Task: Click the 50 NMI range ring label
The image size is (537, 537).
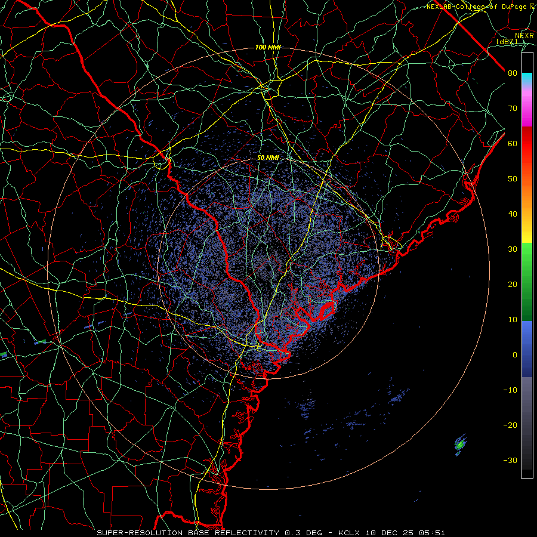Action: point(268,158)
